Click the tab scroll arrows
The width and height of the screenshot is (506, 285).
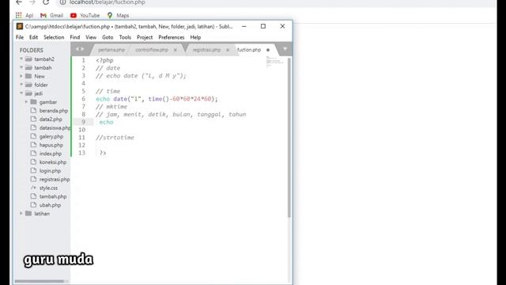(x=80, y=49)
